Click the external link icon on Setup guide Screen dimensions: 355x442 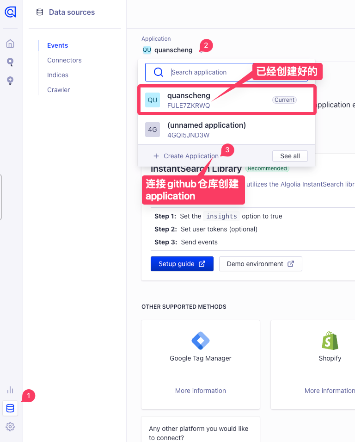pyautogui.click(x=202, y=264)
